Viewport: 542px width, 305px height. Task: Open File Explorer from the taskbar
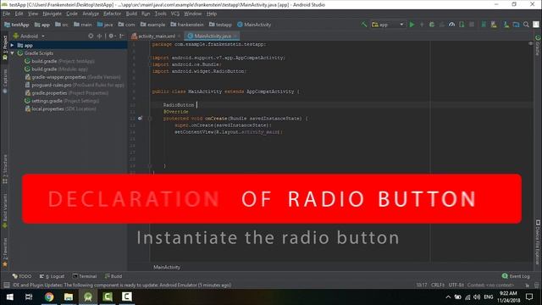(x=69, y=297)
